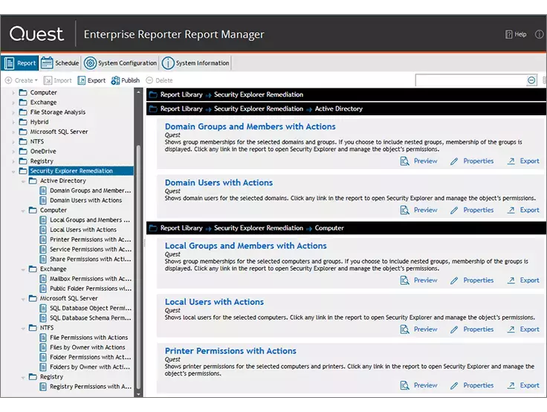The image size is (547, 412).
Task: Select the top-level NTFS folder icon
Action: click(x=23, y=141)
